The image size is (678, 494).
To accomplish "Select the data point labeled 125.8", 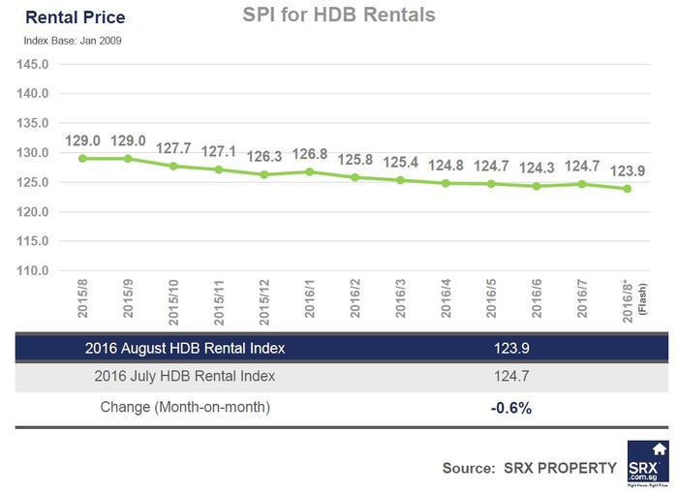I will click(355, 177).
